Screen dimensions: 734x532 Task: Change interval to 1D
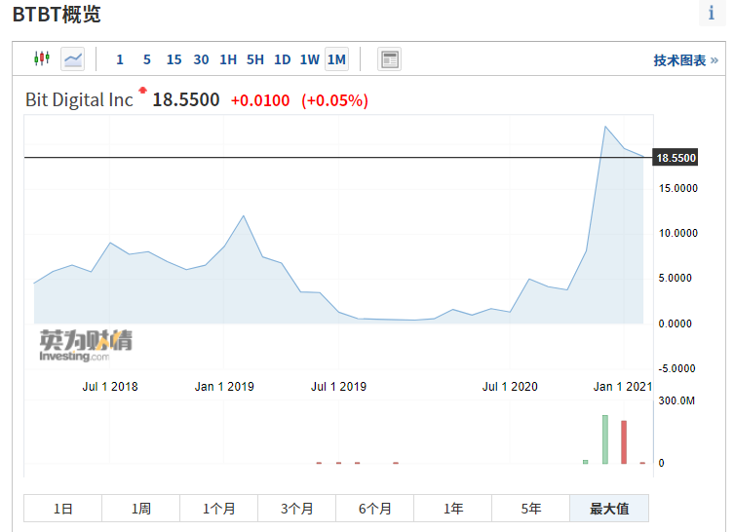(x=283, y=59)
